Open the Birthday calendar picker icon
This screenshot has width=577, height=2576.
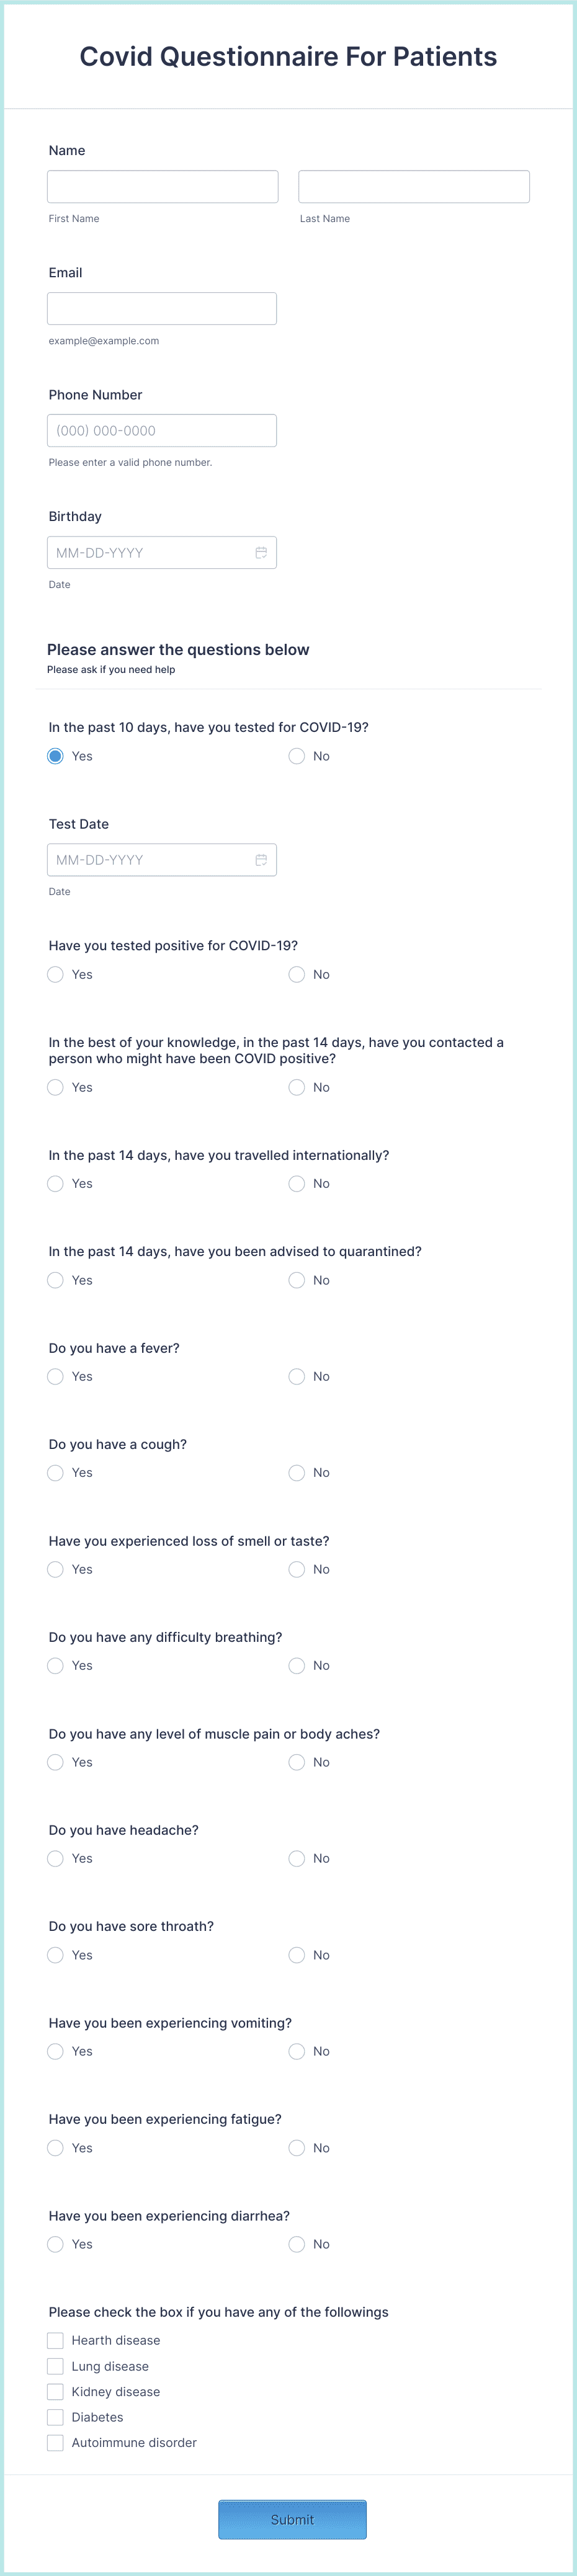(x=261, y=553)
